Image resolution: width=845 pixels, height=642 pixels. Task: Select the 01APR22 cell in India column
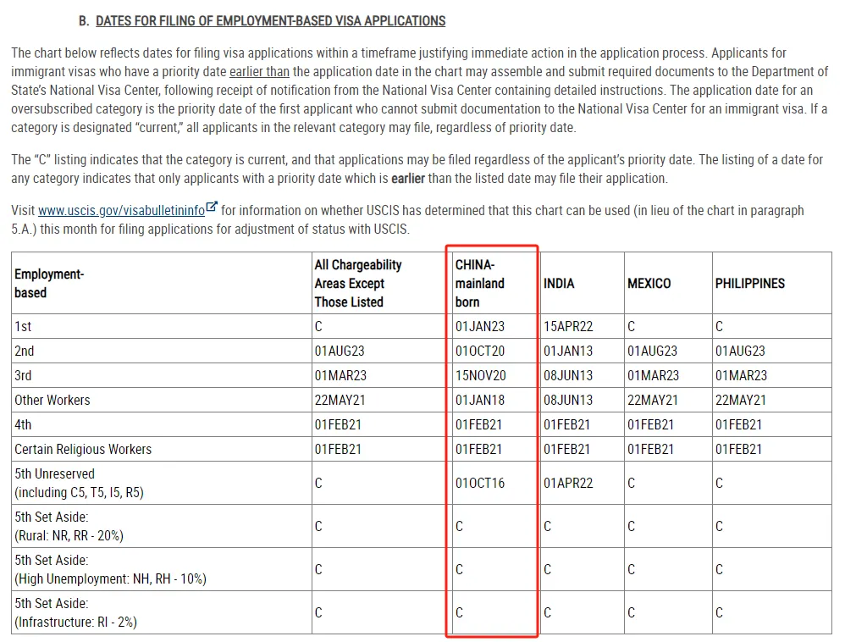568,483
